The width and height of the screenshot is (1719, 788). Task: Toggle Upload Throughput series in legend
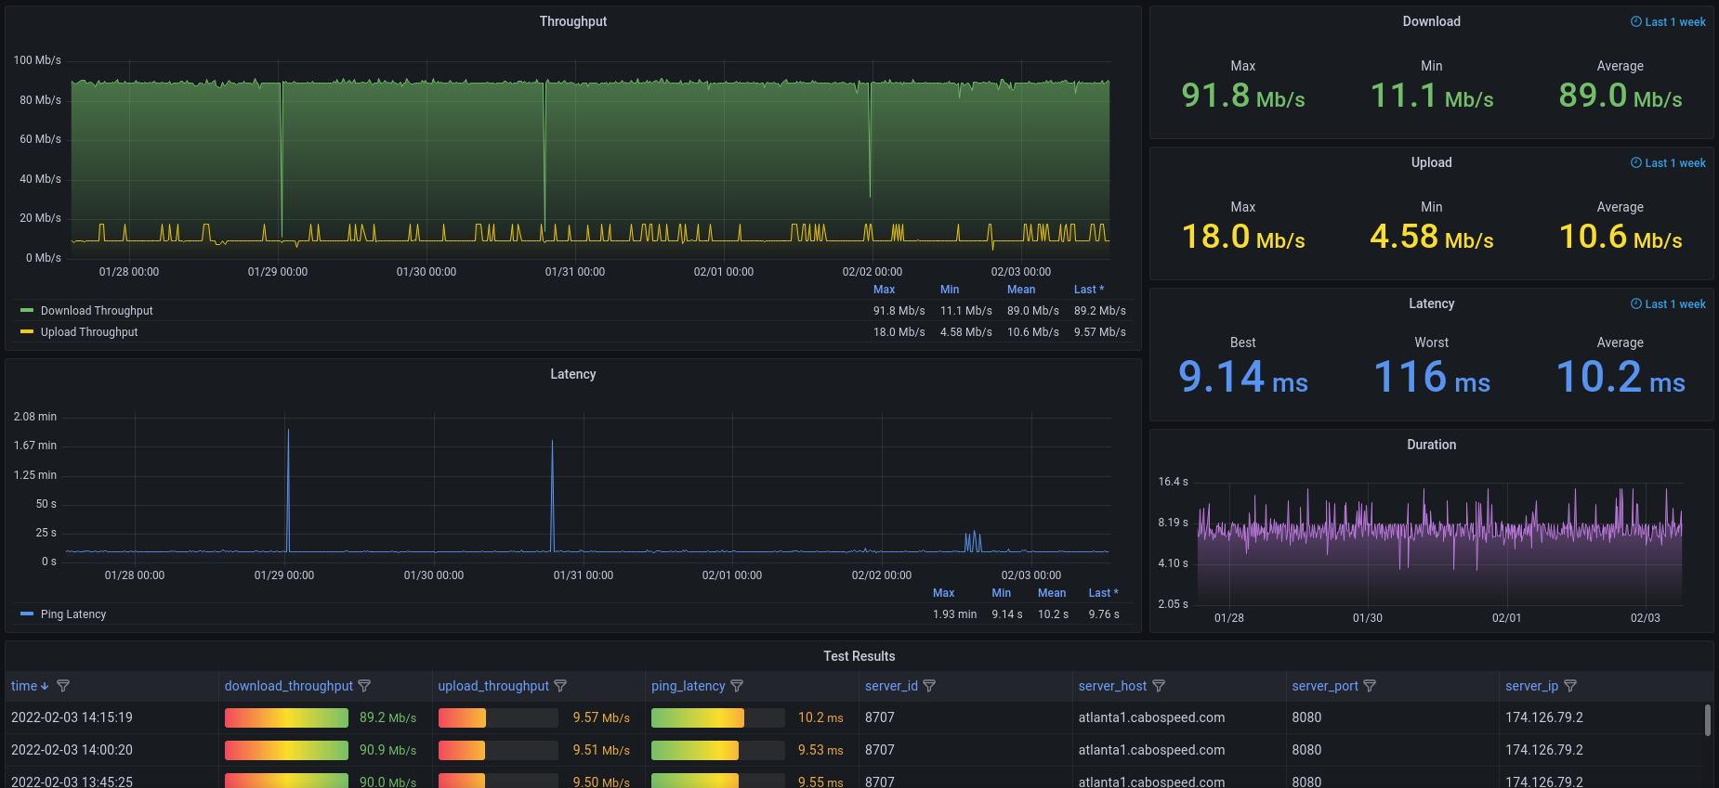coord(89,332)
